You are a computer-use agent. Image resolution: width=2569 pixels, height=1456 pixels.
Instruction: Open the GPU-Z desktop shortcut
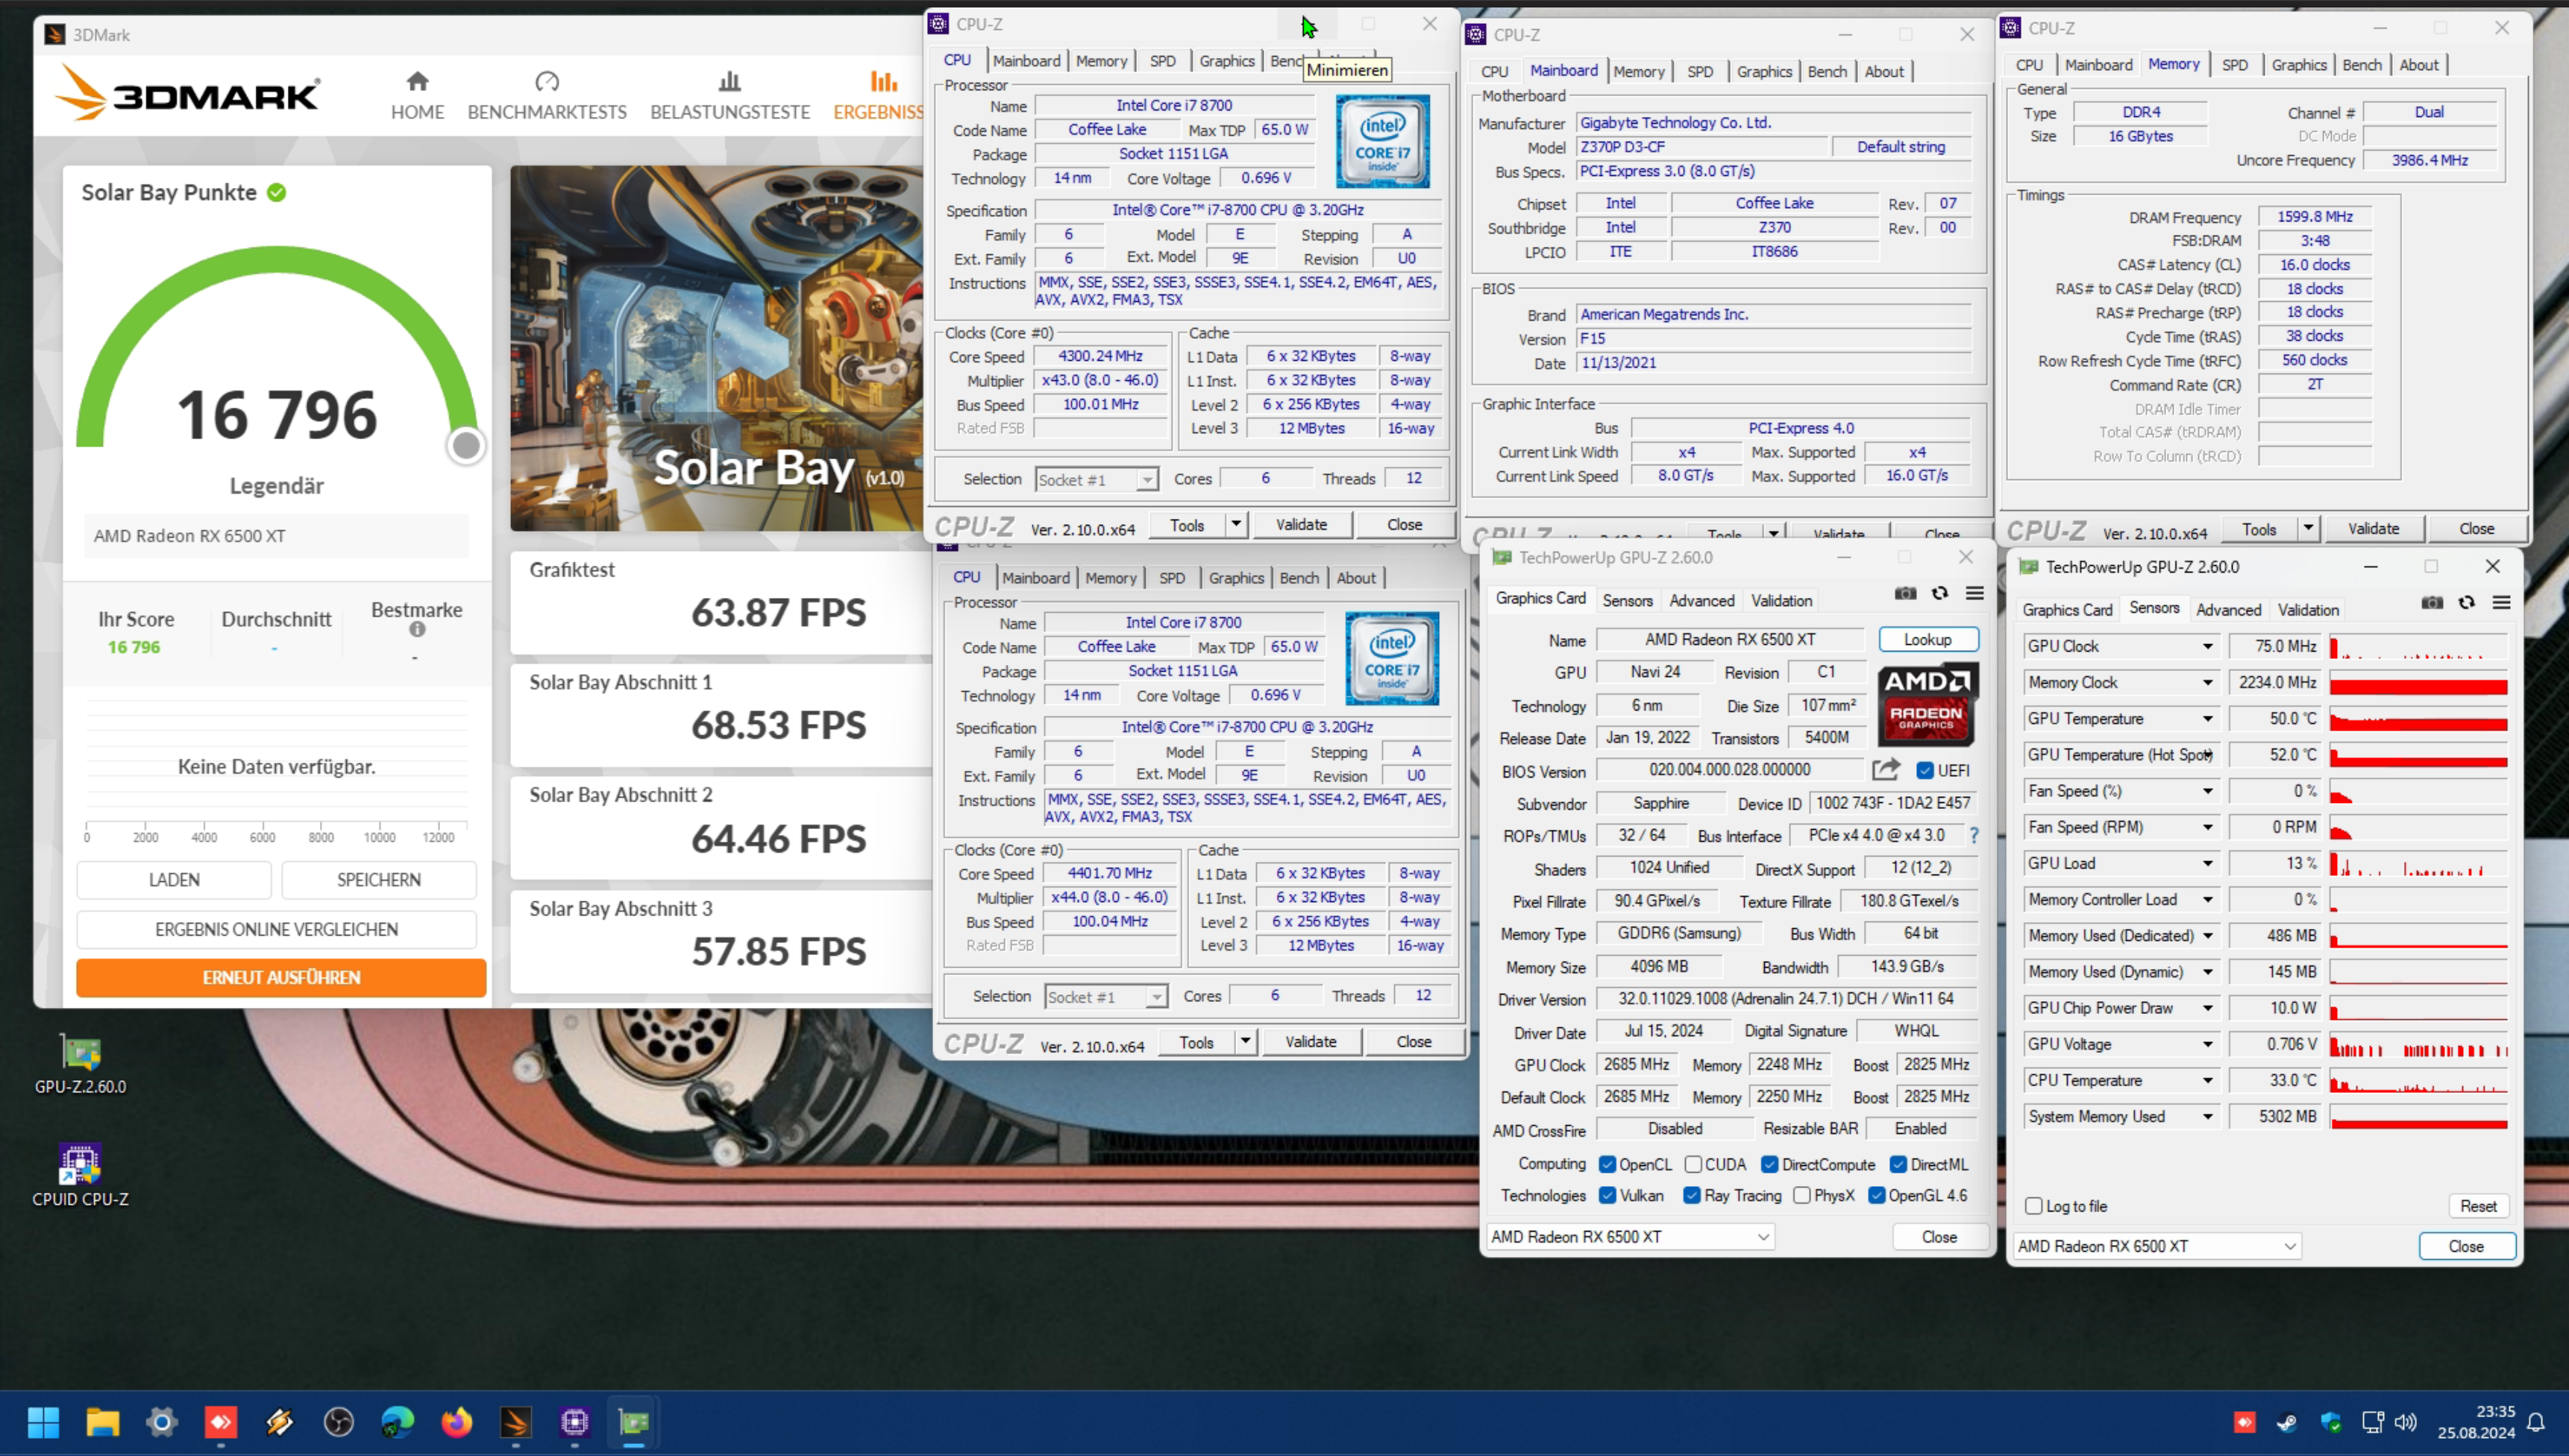[x=80, y=1064]
